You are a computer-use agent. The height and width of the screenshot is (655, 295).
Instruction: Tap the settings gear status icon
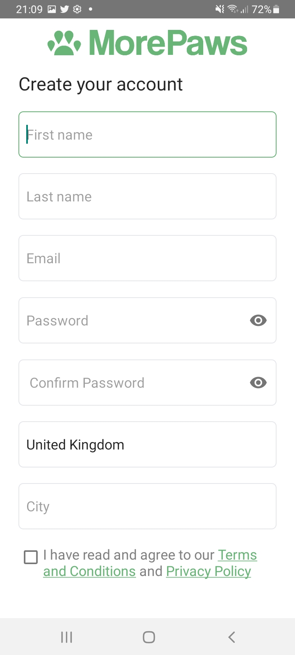[77, 9]
